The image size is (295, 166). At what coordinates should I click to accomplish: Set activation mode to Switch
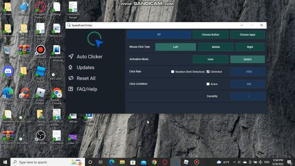[248, 59]
